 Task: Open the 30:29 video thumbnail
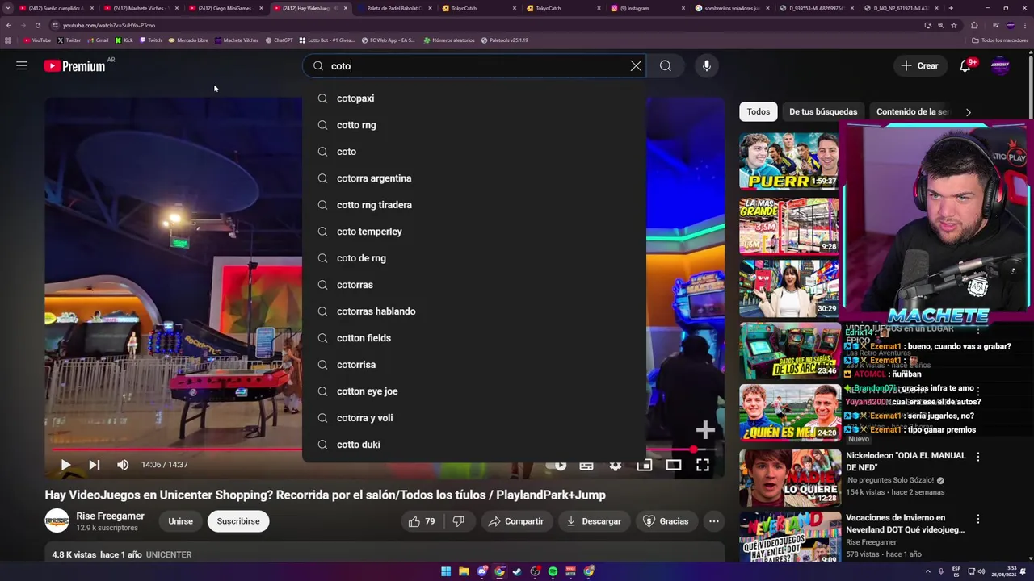[789, 288]
